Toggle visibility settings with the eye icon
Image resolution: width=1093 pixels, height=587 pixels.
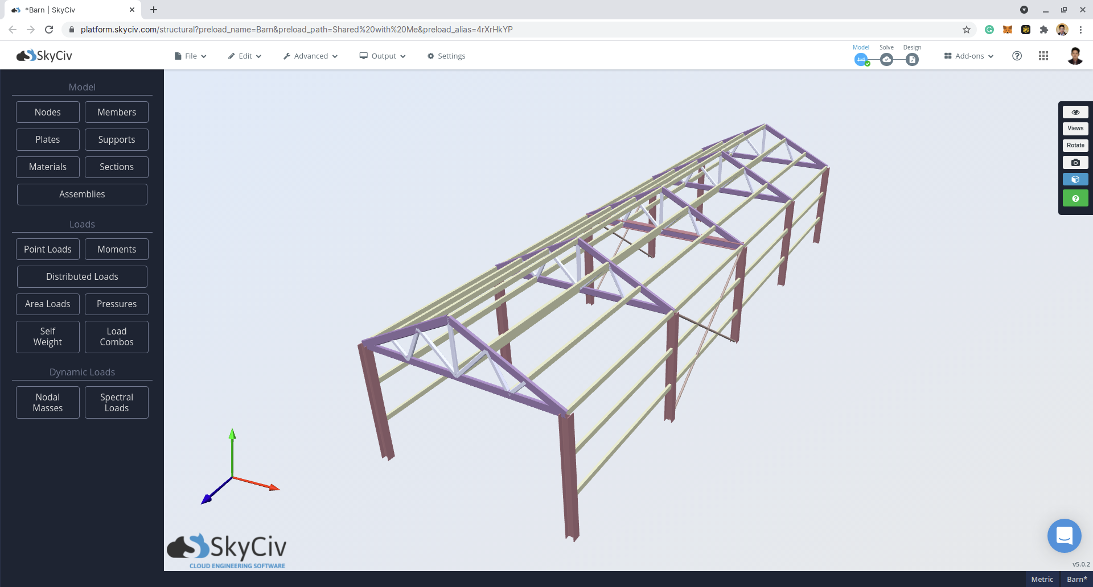[1075, 112]
